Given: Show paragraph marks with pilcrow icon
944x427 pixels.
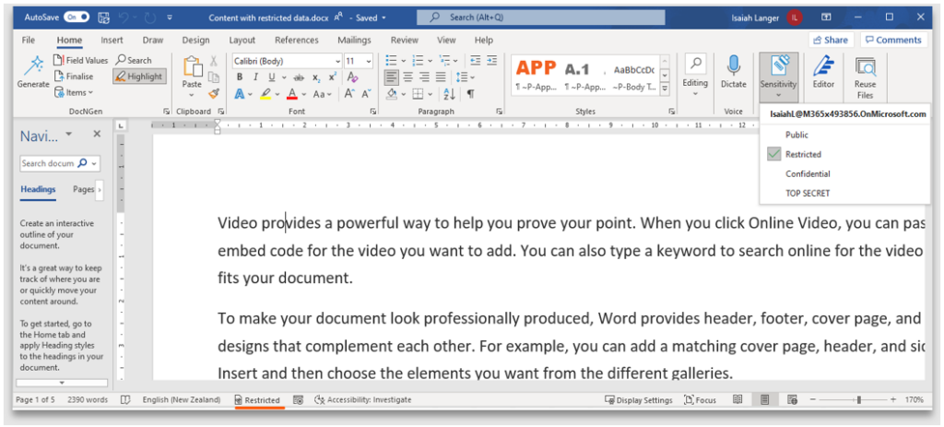Looking at the screenshot, I should pyautogui.click(x=470, y=94).
